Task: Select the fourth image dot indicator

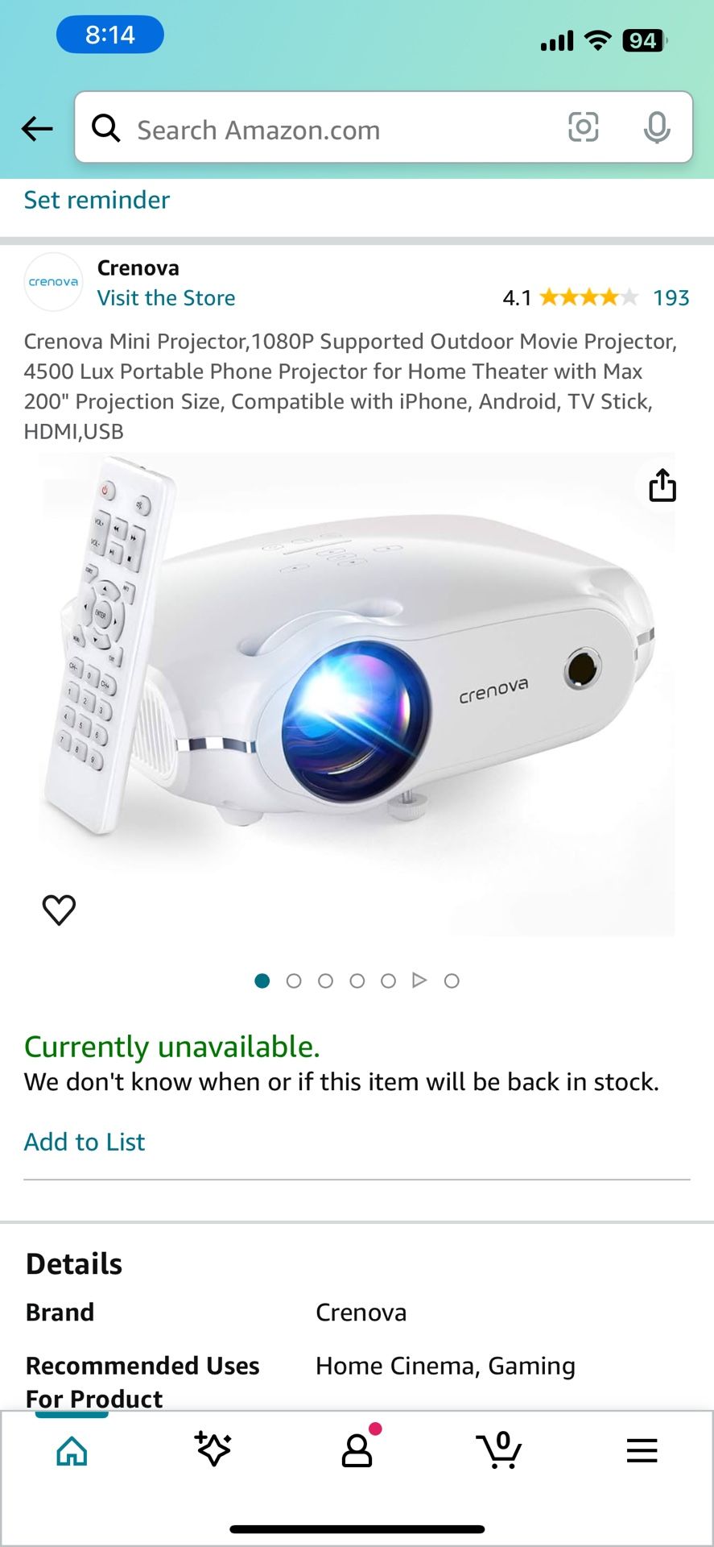Action: pos(357,981)
